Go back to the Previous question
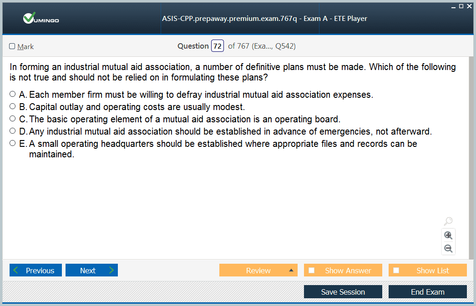Screen dimensions: 476x306 pyautogui.click(x=35, y=271)
